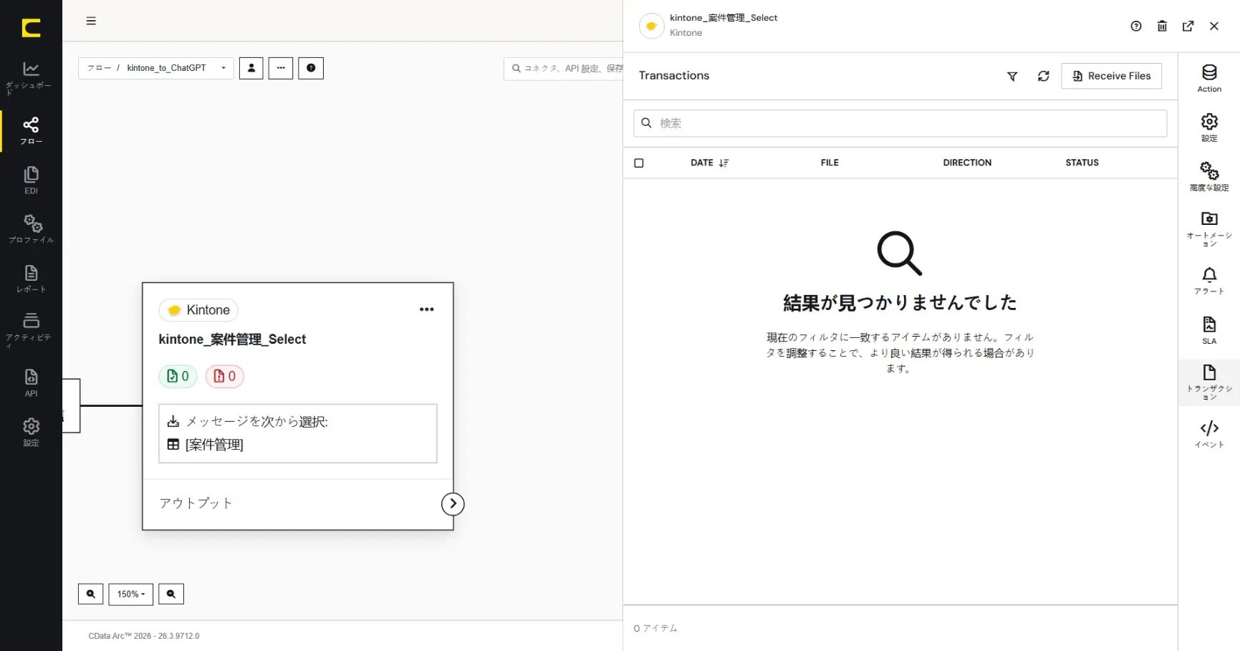Screen dimensions: 1240x651
Task: Delete the connector with trash icon
Action: coord(1162,26)
